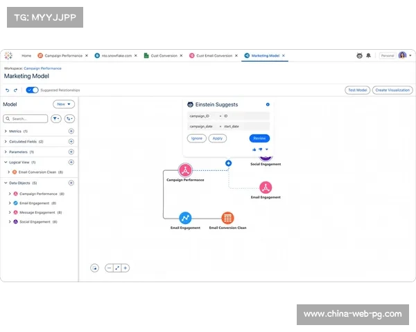The width and height of the screenshot is (416, 332).
Task: Expand the Metrics section
Action: pos(6,131)
